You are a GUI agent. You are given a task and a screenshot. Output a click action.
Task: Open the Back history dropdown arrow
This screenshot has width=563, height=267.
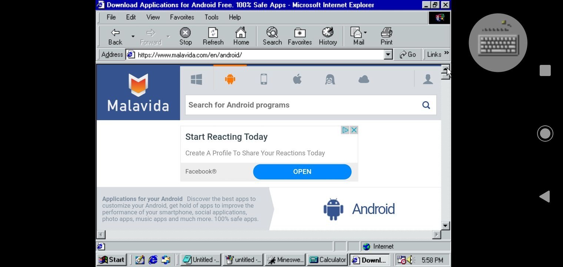pos(133,37)
